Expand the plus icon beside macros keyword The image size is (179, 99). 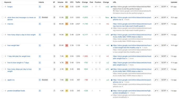point(5,24)
